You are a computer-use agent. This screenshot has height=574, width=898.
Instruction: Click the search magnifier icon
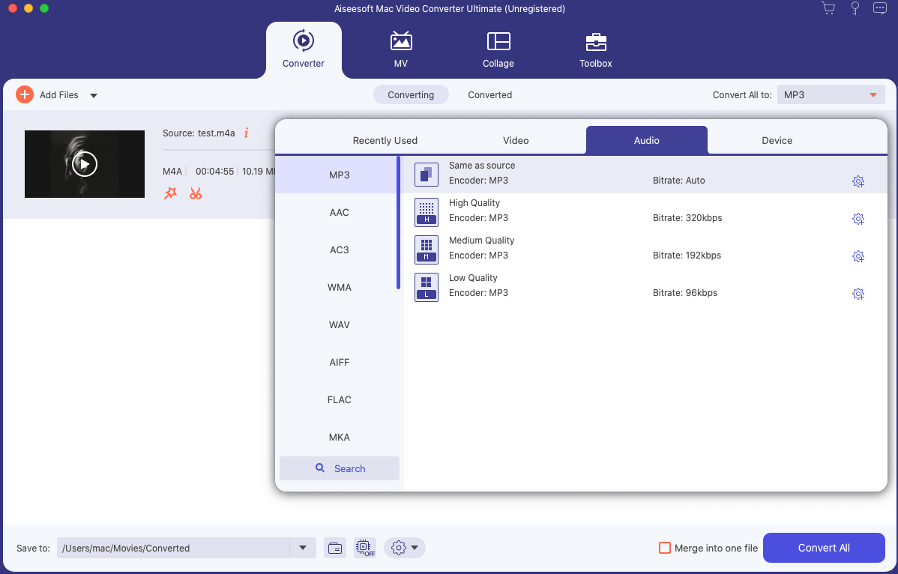pos(320,468)
